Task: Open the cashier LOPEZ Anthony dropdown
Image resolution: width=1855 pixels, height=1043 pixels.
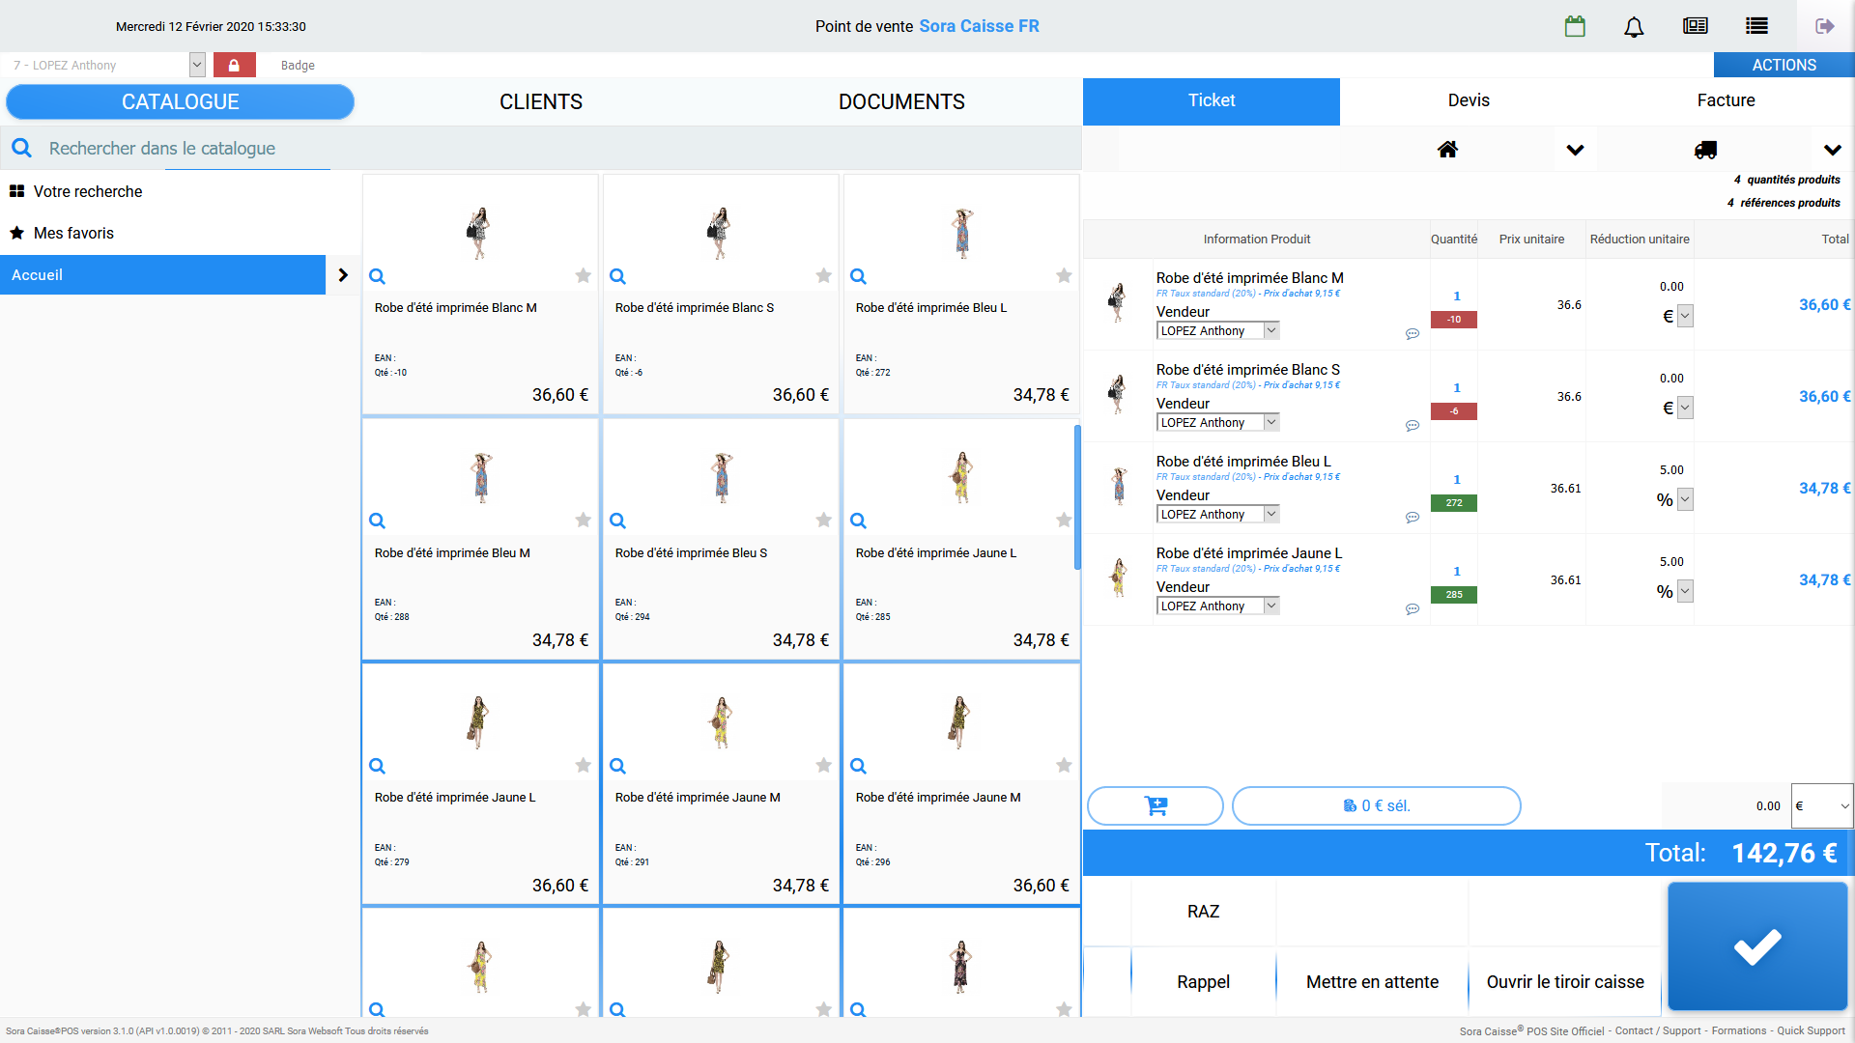Action: (197, 65)
